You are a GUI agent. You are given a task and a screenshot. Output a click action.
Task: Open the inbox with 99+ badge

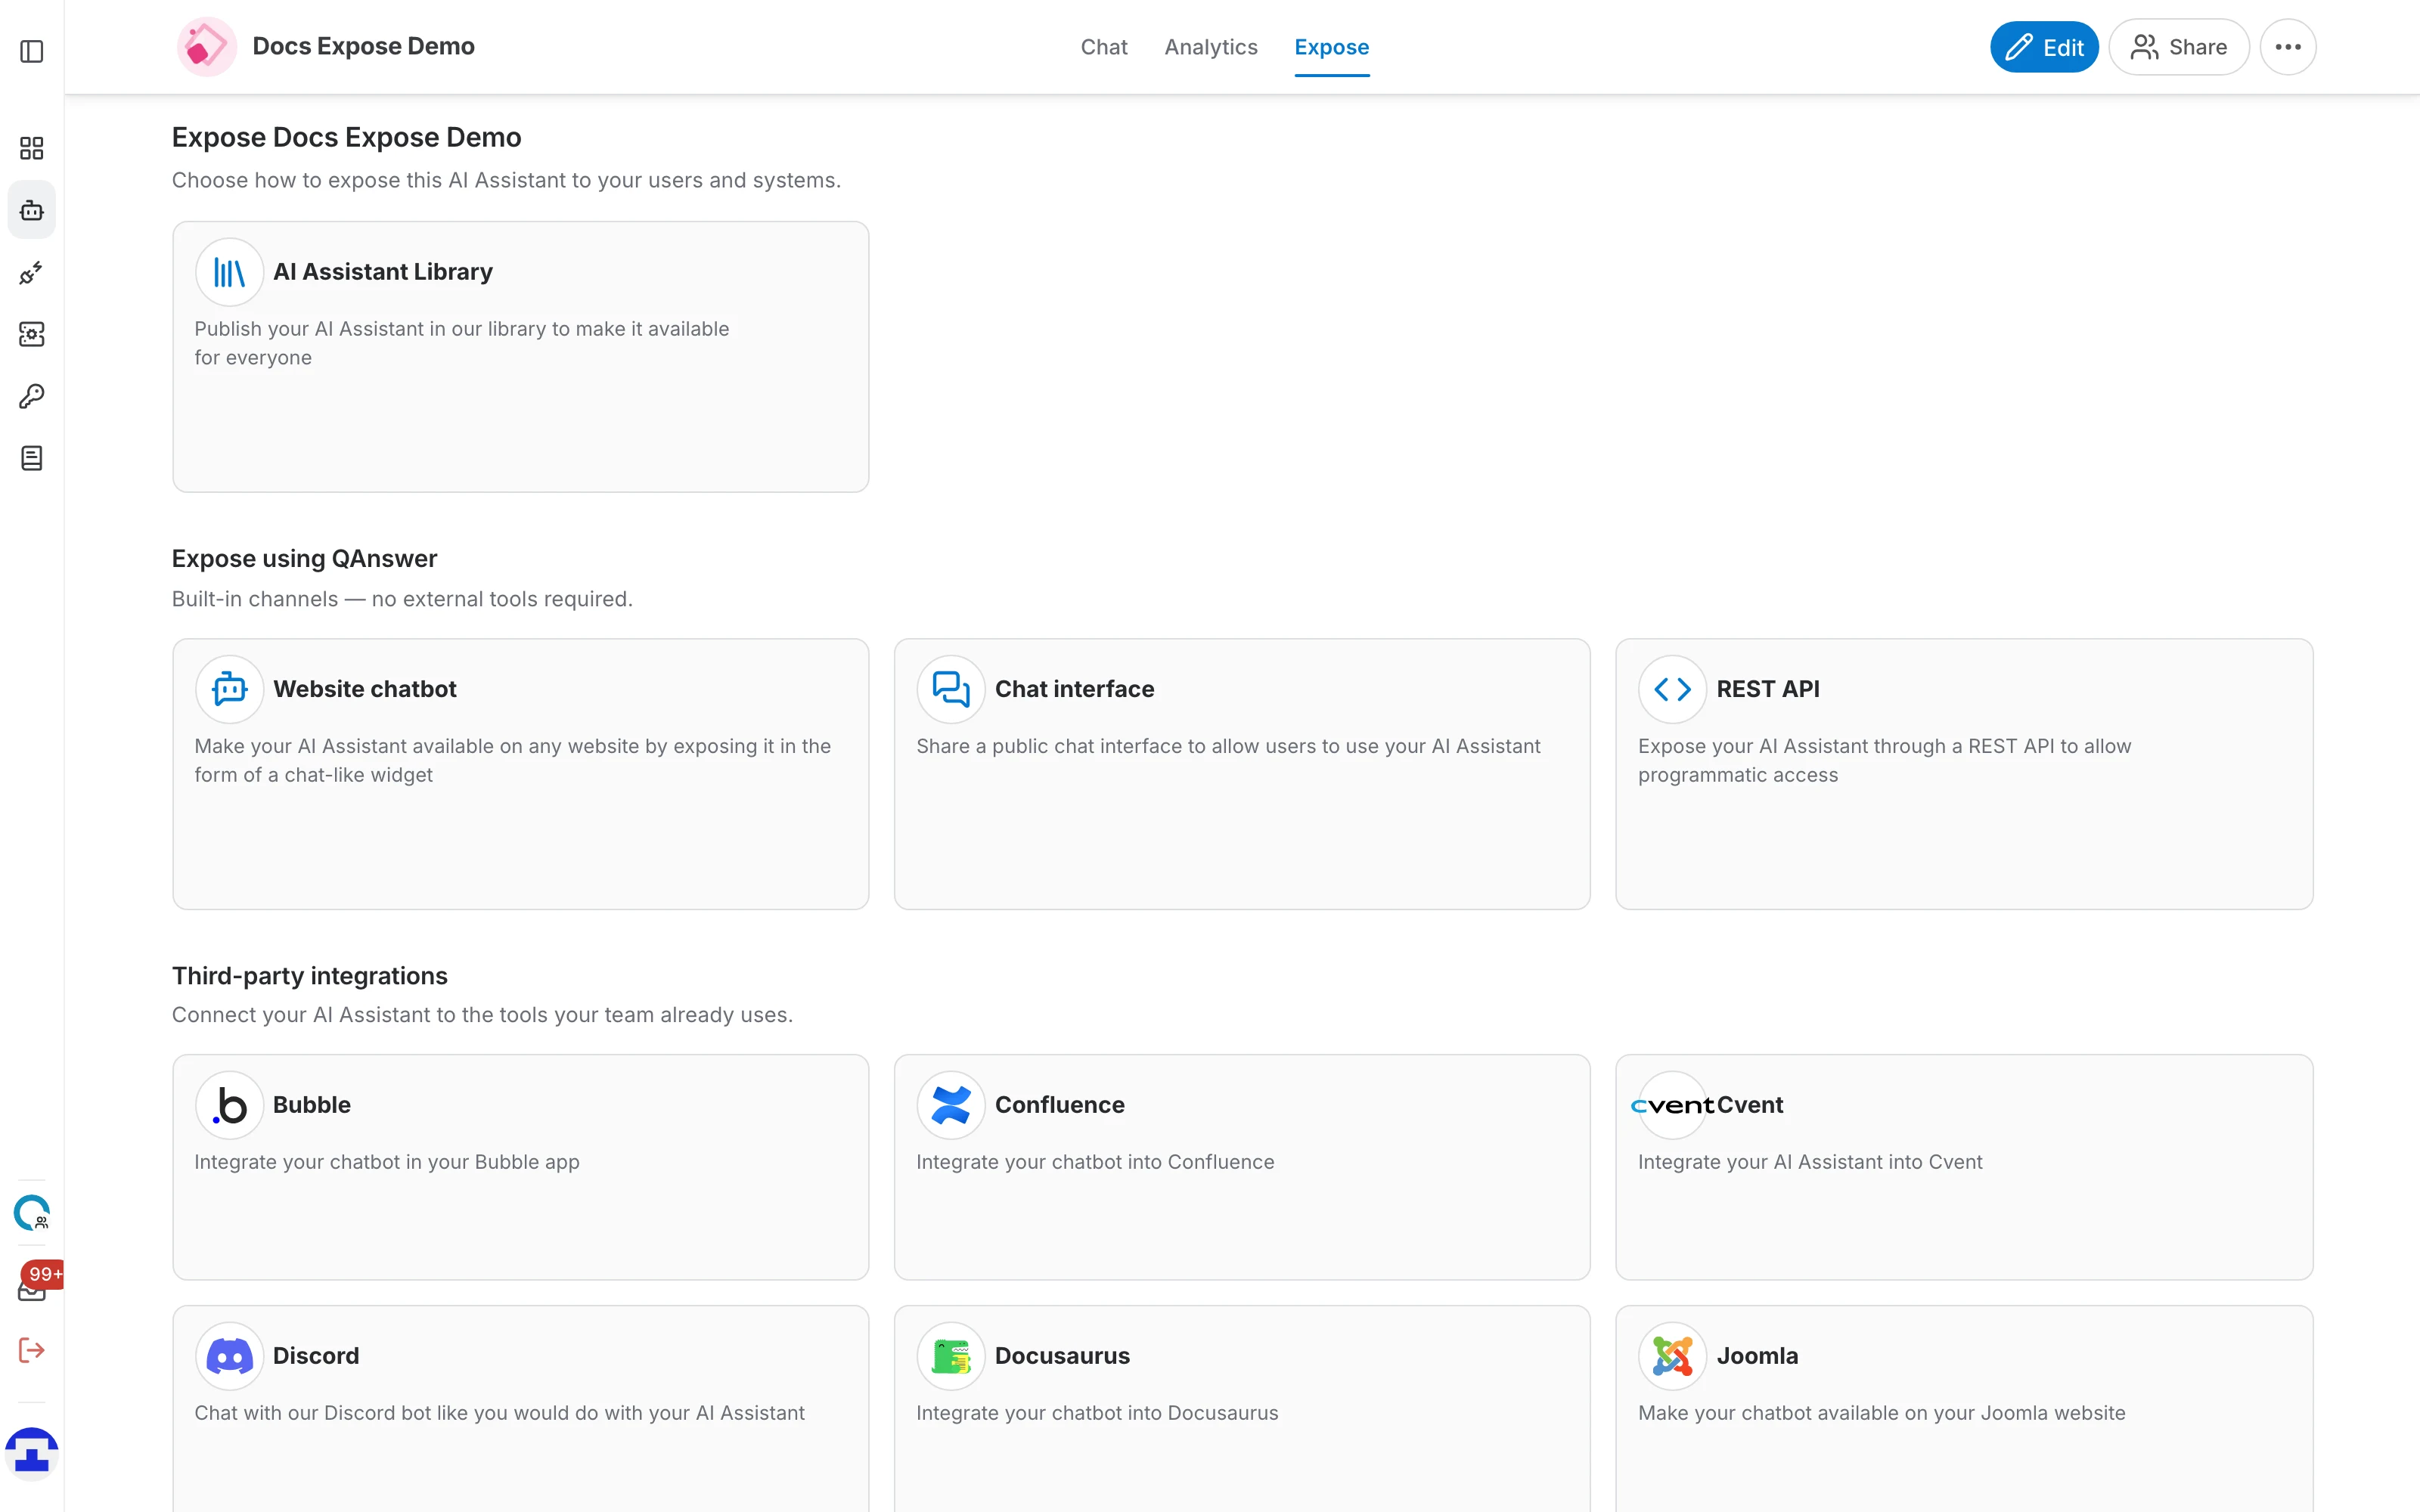[x=32, y=1288]
